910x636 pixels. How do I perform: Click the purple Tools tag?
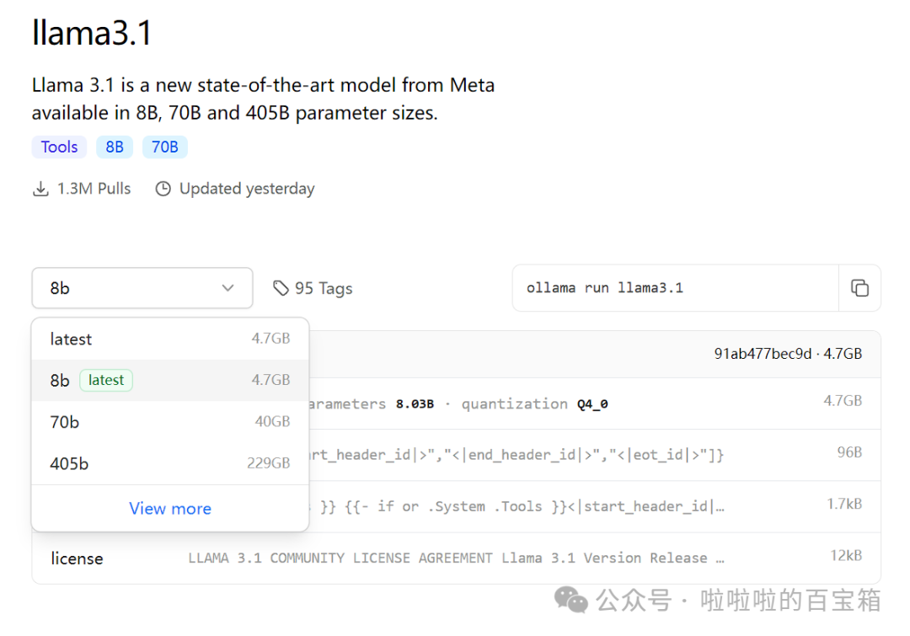point(60,147)
